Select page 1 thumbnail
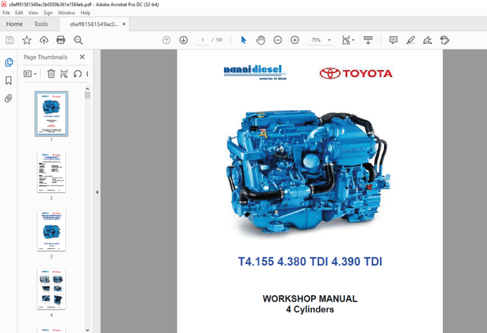 (52, 114)
